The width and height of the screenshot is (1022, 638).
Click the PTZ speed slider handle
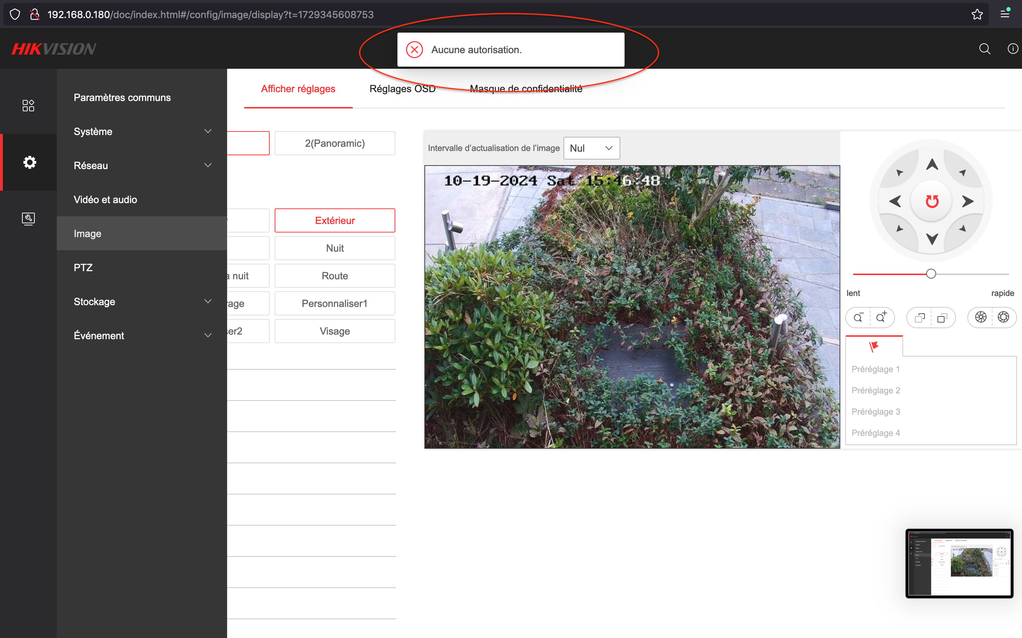point(931,274)
